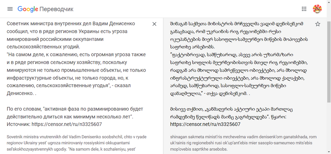The image size is (331, 154).
Task: Clear the source text with X
Action: click(x=154, y=24)
